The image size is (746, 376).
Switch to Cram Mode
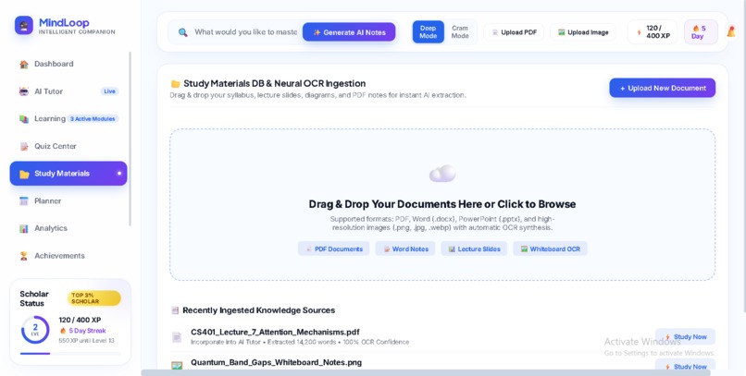tap(460, 32)
